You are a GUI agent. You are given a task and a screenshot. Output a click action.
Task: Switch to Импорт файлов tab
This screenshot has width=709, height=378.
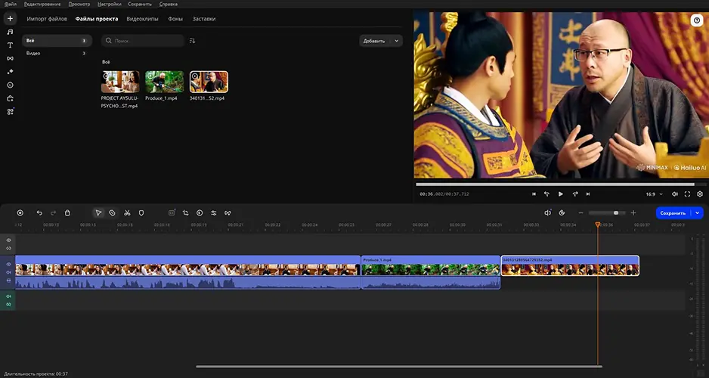pyautogui.click(x=47, y=19)
